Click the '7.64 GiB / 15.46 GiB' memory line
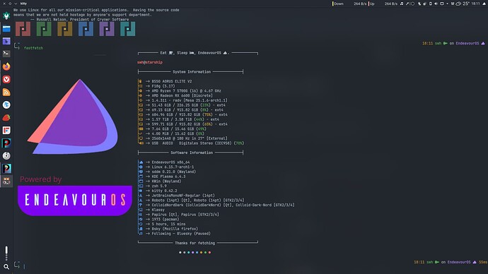The image size is (488, 274). coord(179,129)
